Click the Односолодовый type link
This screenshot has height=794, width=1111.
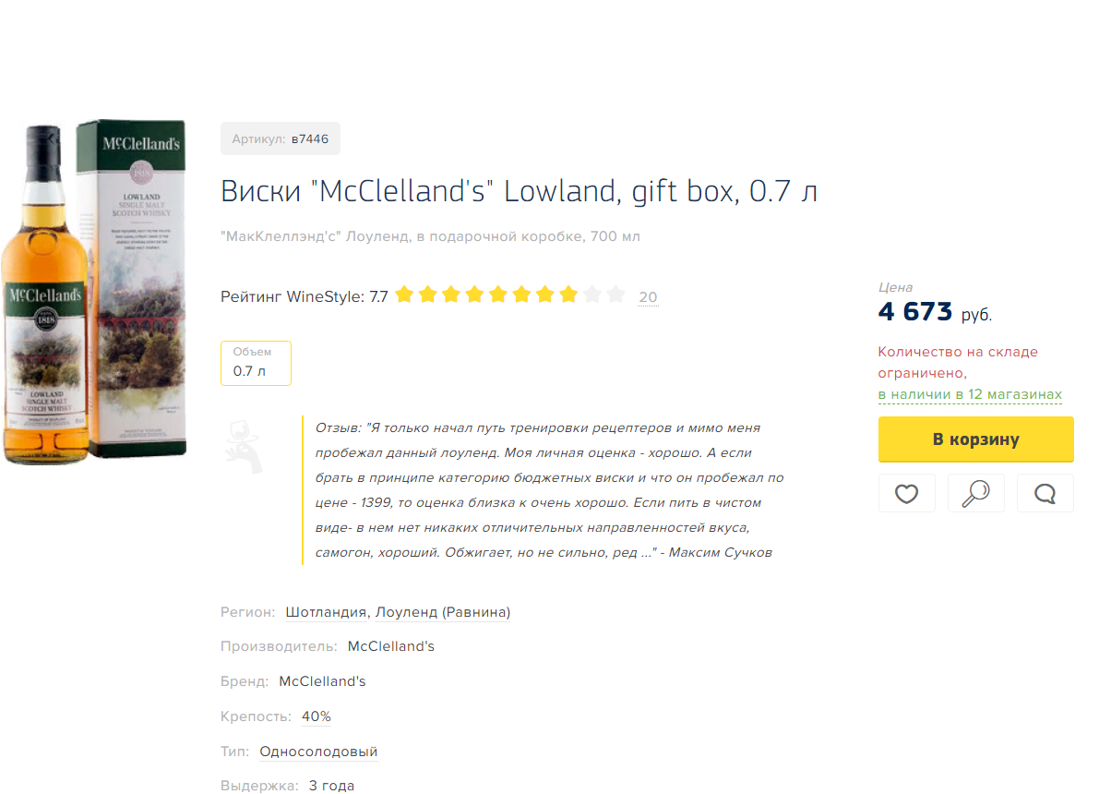click(318, 752)
